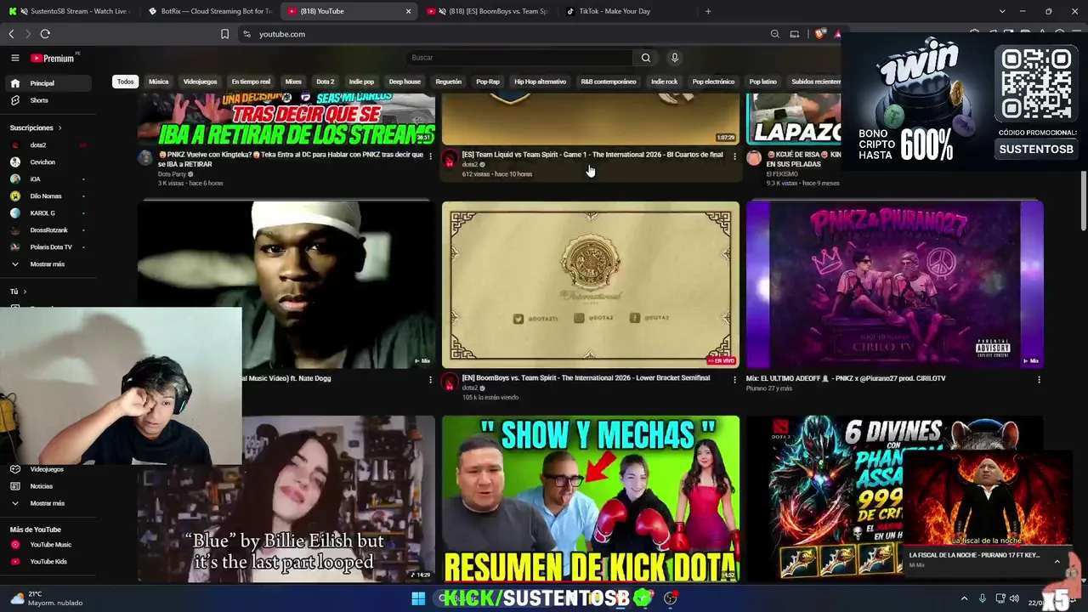Screen dimensions: 1088x612
Task: Select the Videojuegos filter chip
Action: click(201, 82)
